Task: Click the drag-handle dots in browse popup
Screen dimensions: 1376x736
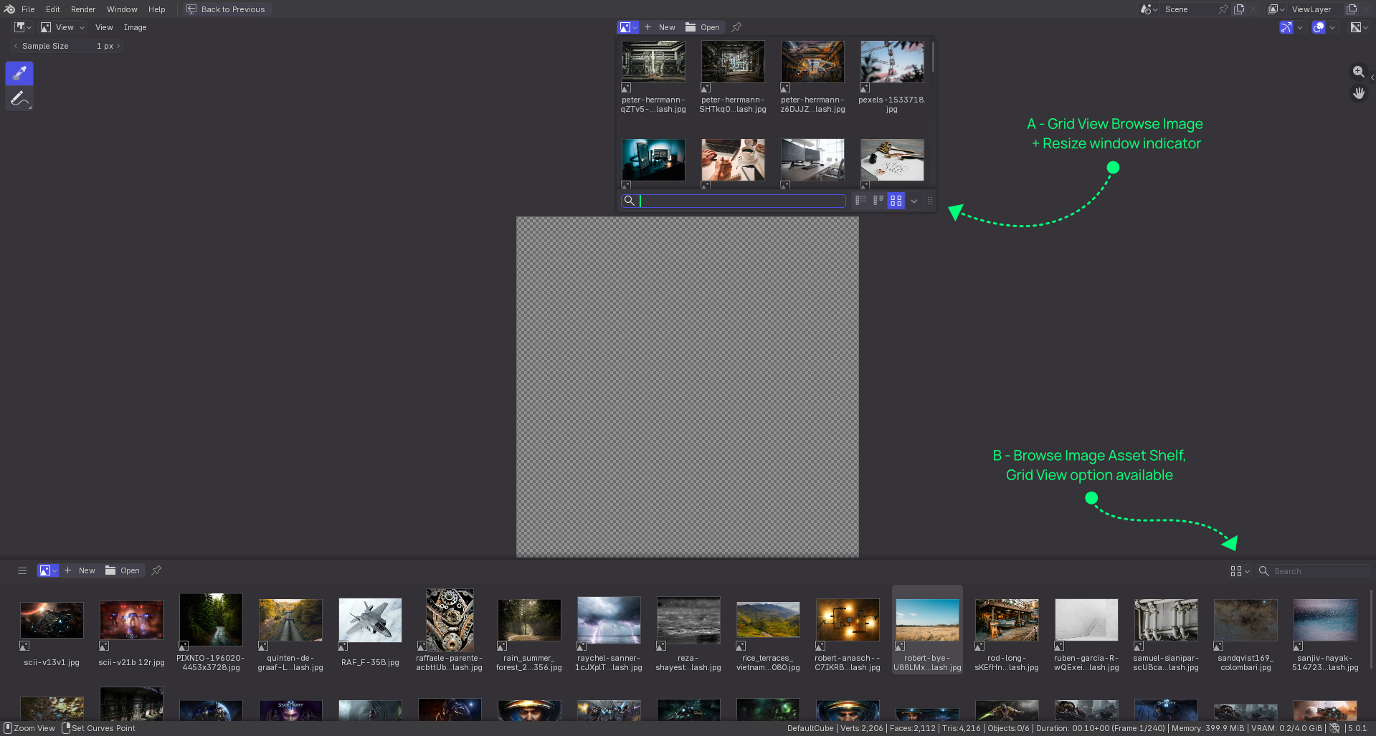Action: tap(930, 201)
